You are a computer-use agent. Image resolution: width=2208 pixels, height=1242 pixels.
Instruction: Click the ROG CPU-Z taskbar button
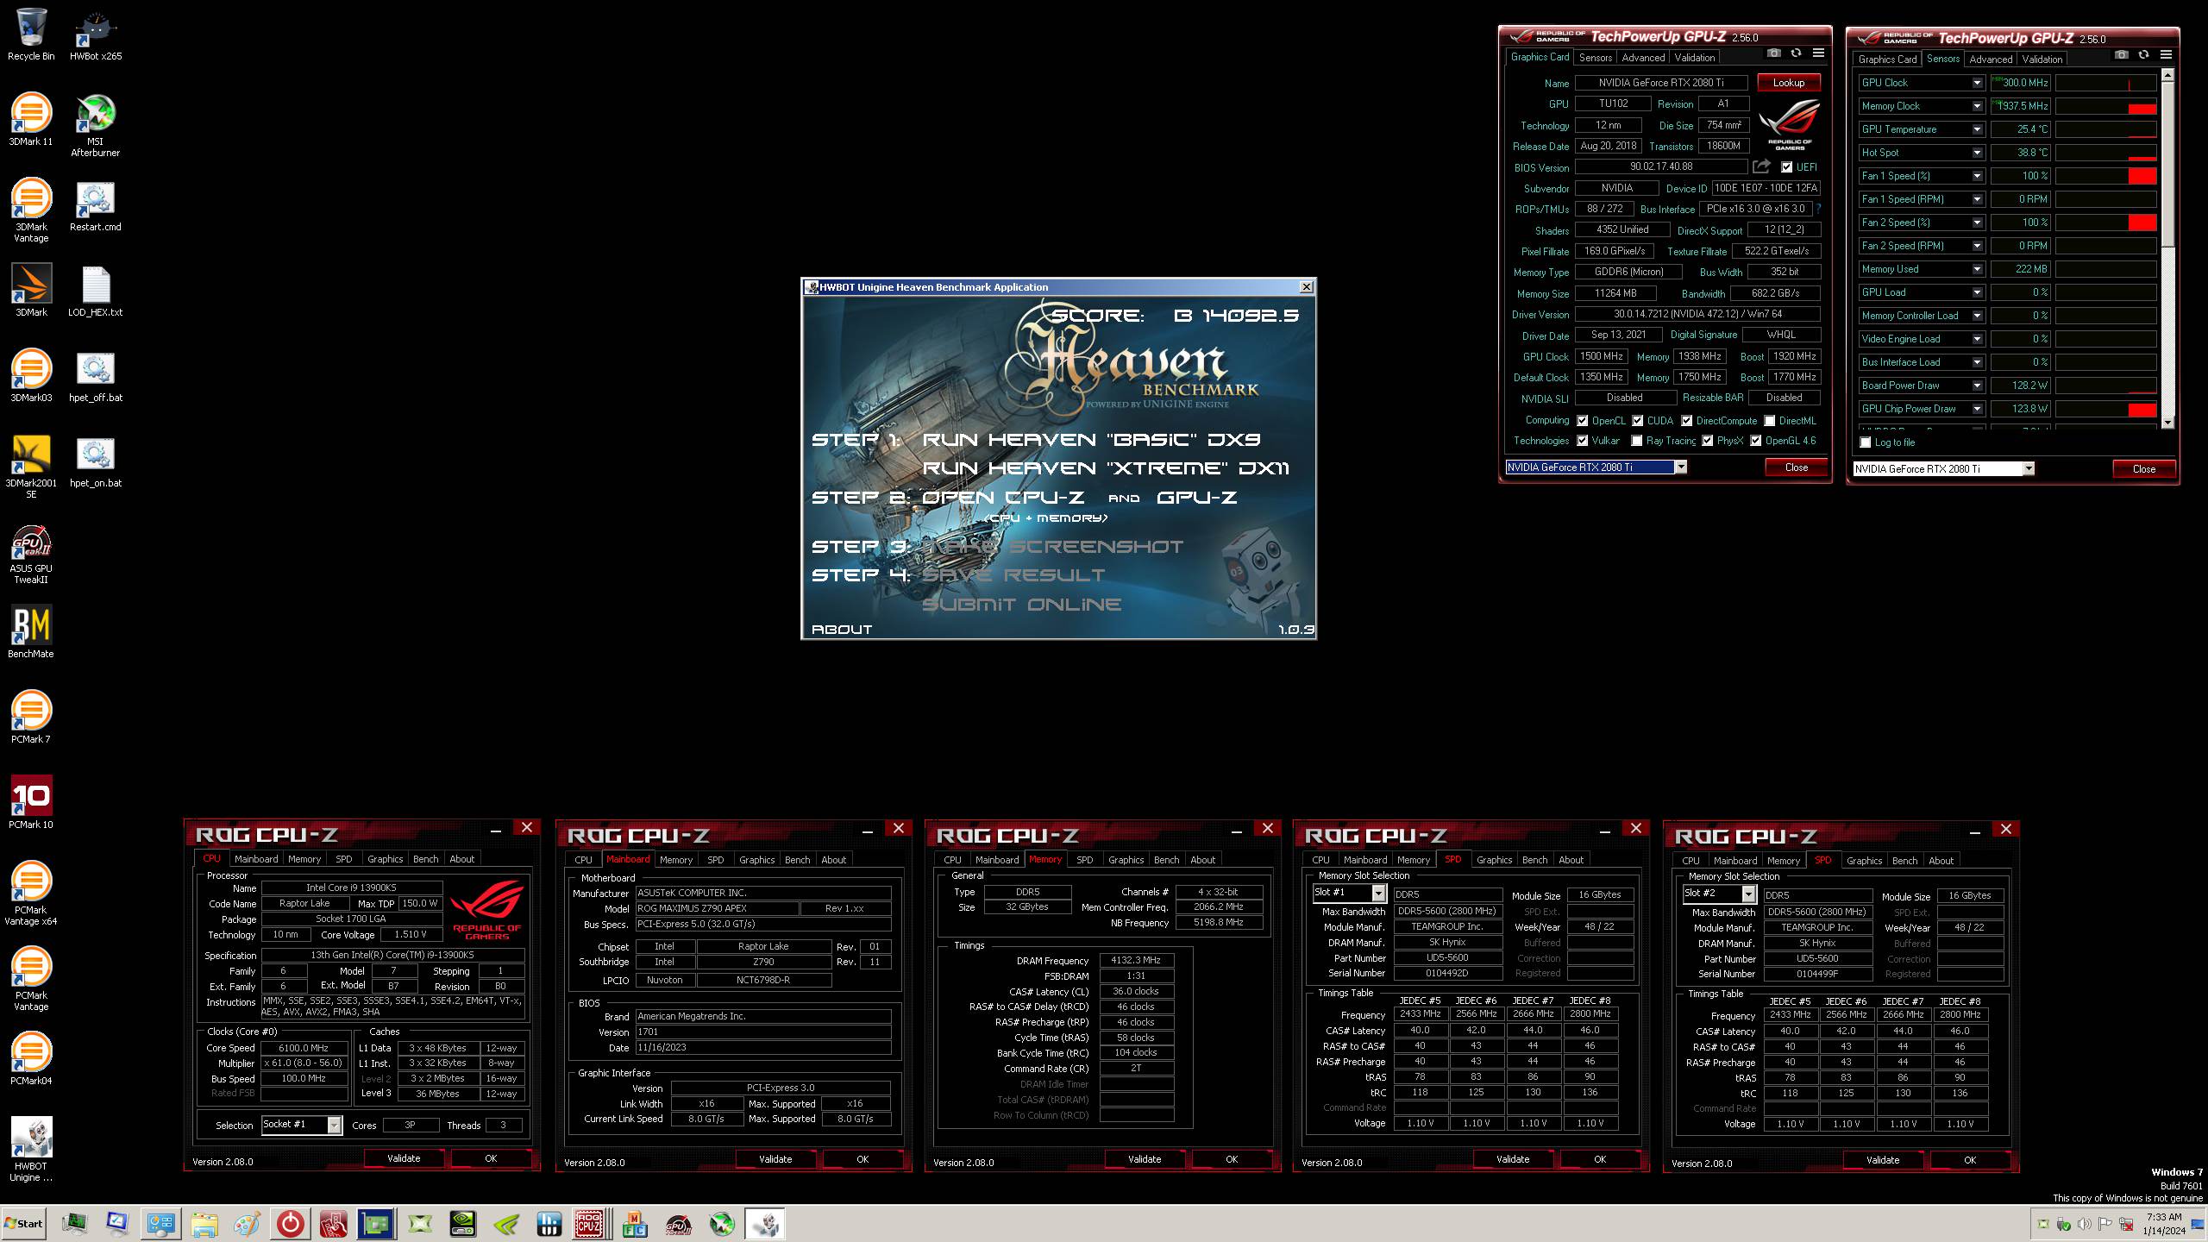click(589, 1224)
